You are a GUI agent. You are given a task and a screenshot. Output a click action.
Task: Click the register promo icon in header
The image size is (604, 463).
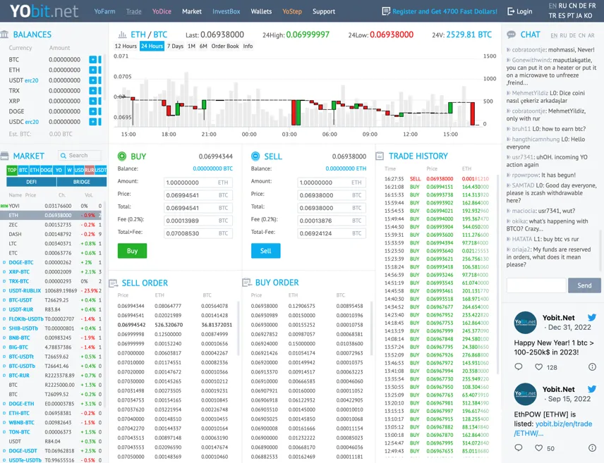click(385, 11)
